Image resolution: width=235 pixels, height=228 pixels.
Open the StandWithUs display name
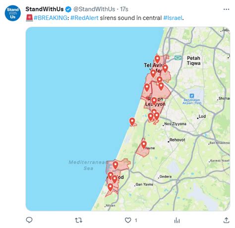point(45,9)
